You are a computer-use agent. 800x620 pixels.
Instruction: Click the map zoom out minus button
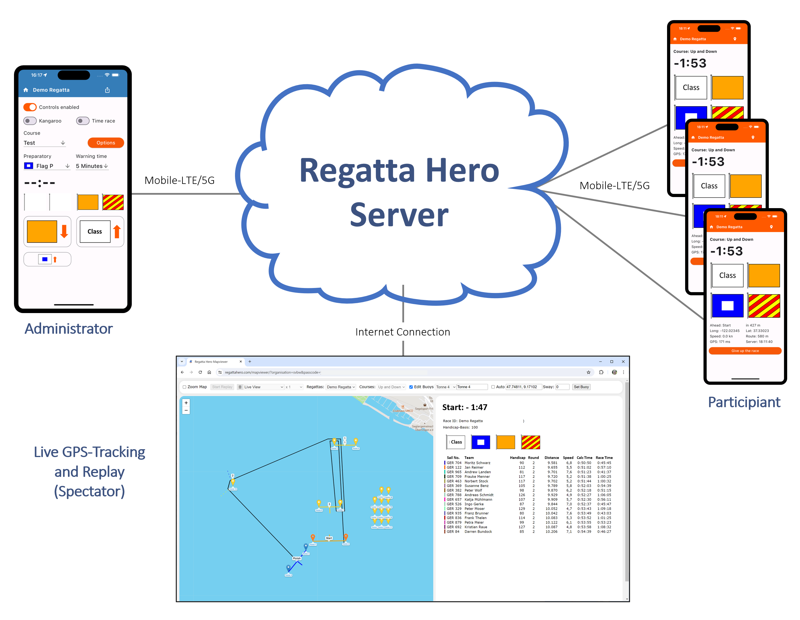tap(186, 410)
